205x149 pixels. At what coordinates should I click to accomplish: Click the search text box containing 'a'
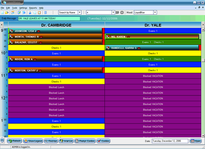[99, 12]
